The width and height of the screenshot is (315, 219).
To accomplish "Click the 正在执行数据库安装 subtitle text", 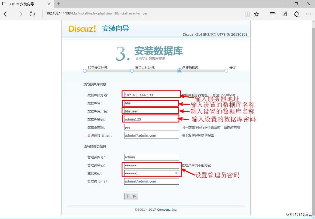I will coord(150,59).
